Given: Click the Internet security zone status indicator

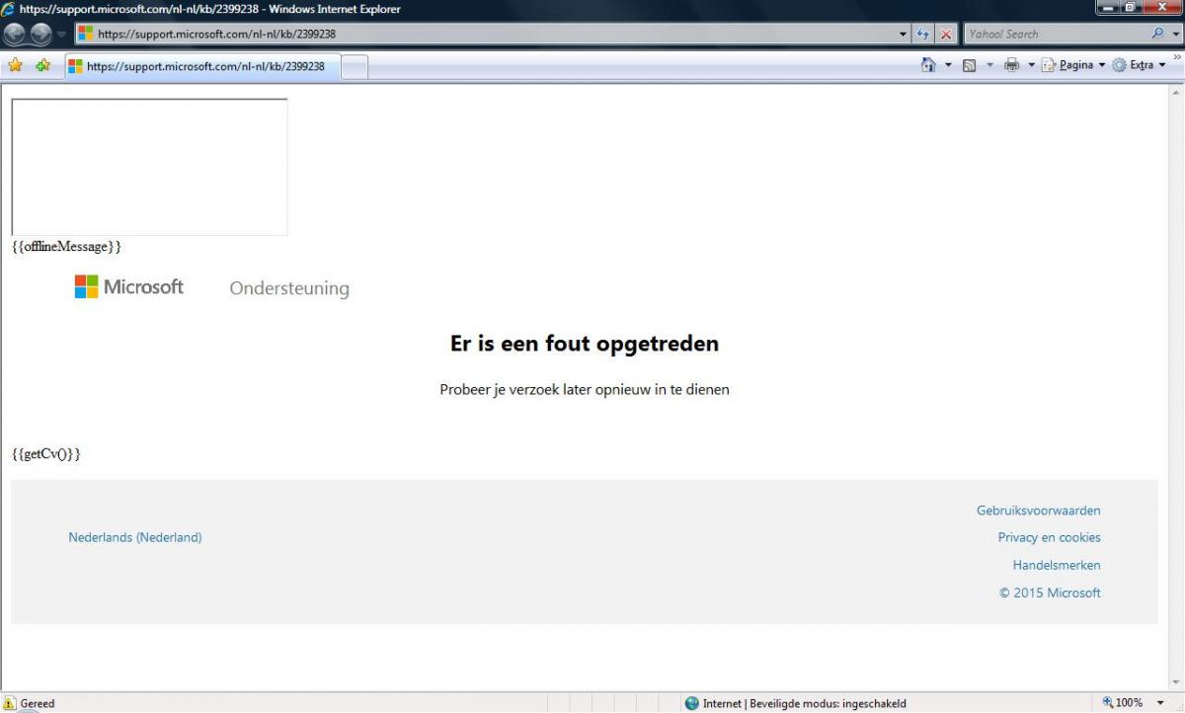Looking at the screenshot, I should [796, 703].
